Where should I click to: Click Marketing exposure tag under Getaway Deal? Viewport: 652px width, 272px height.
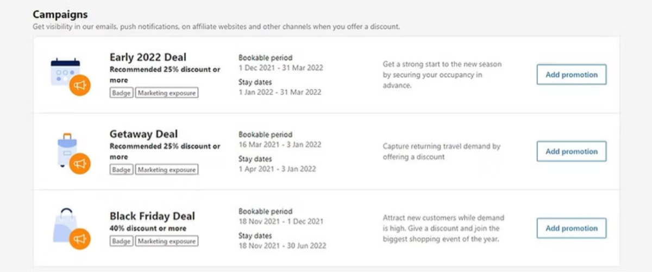click(167, 170)
